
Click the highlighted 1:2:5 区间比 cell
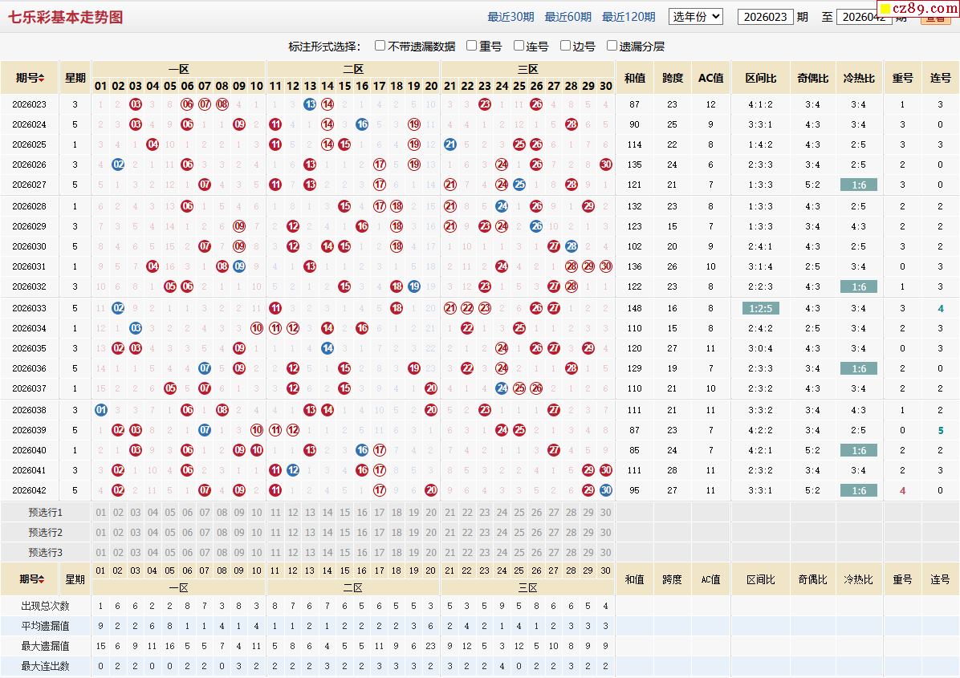click(759, 308)
